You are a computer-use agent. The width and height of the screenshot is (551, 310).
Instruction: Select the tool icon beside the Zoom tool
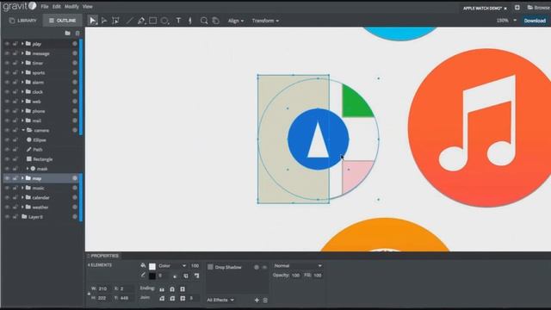(x=216, y=21)
